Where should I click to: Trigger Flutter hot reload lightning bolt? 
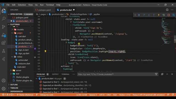pos(159,15)
